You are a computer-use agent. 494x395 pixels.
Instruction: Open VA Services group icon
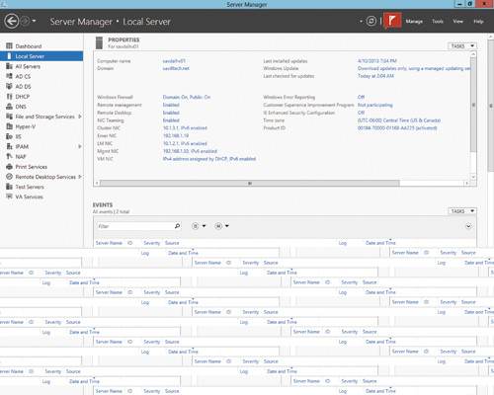(9, 197)
